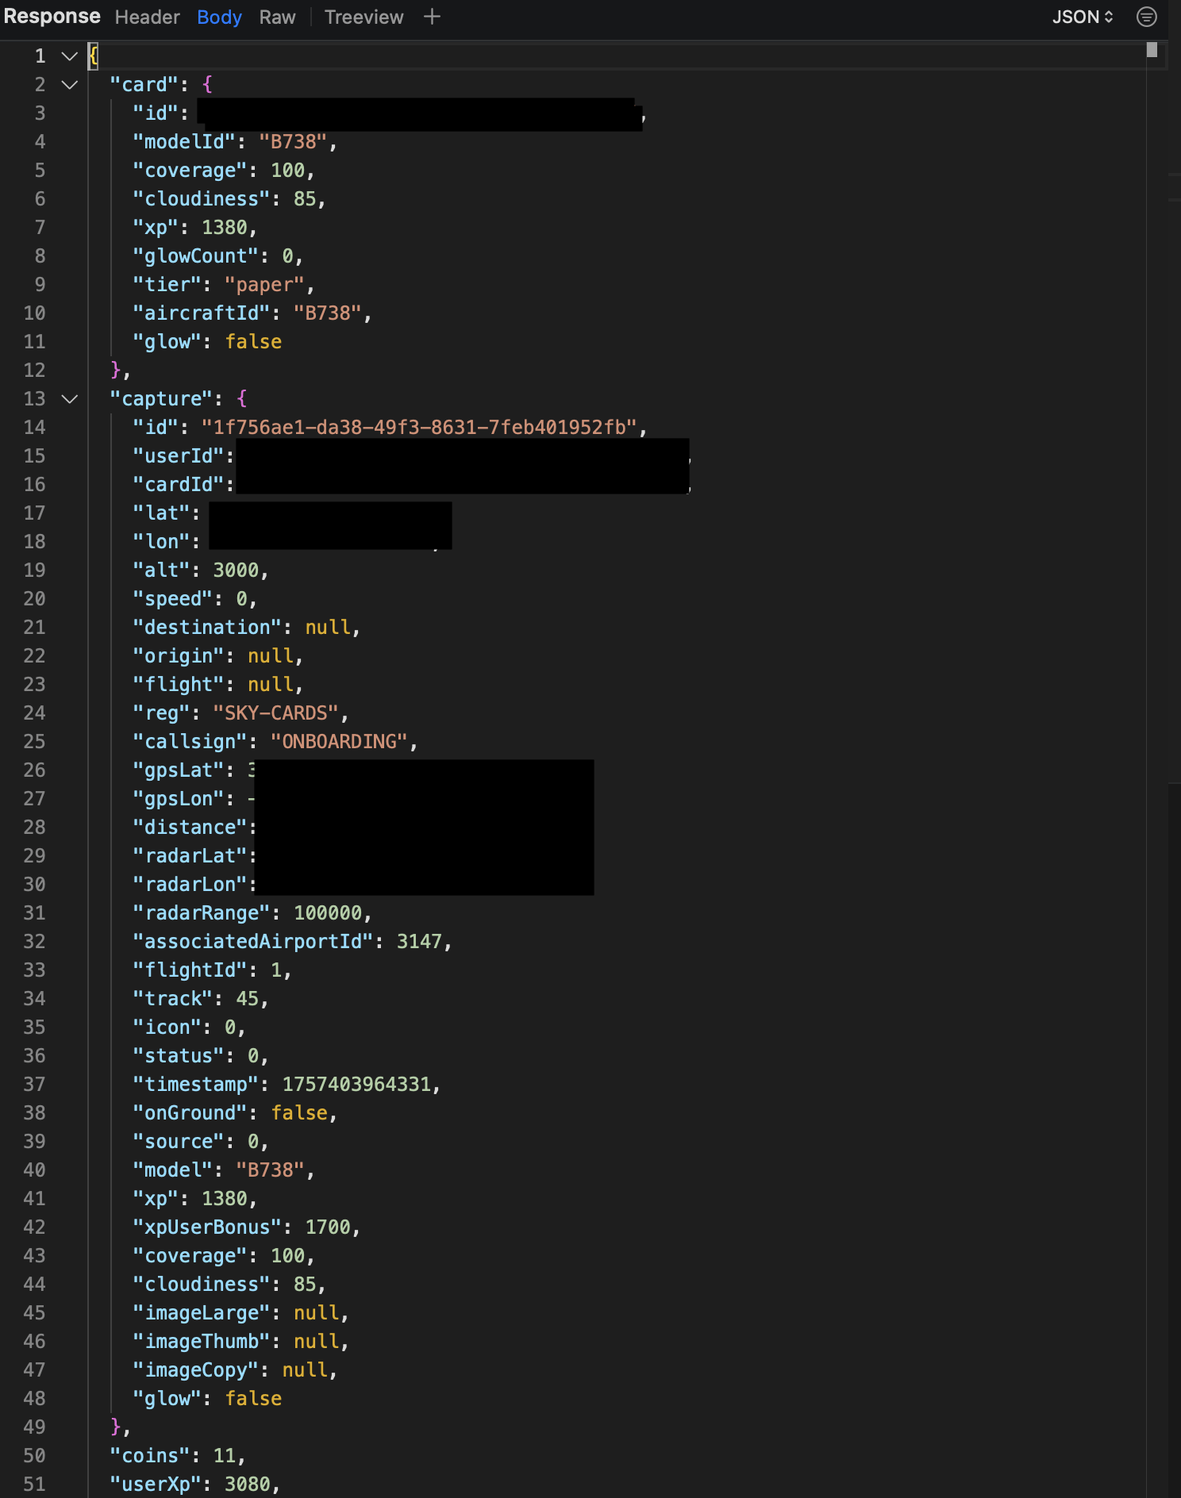Viewport: 1181px width, 1498px height.
Task: Click the "flight" key on line 23
Action: click(x=179, y=685)
